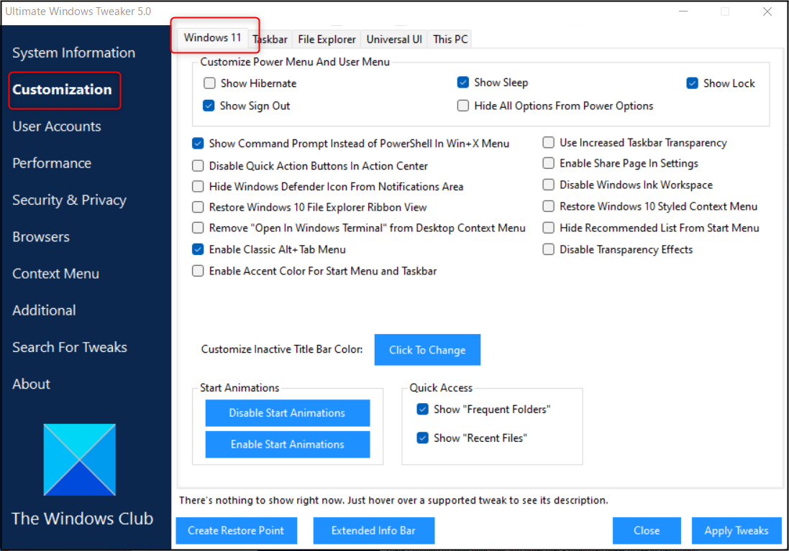Create a restore point

236,530
